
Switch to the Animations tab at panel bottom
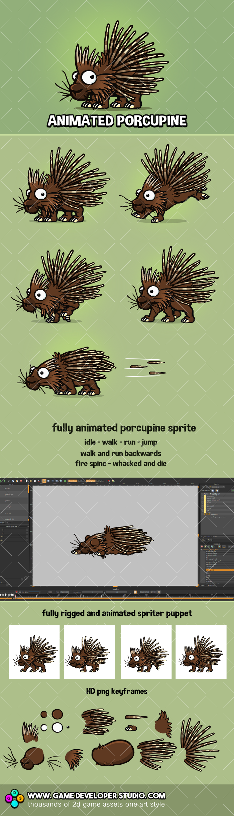211,585
